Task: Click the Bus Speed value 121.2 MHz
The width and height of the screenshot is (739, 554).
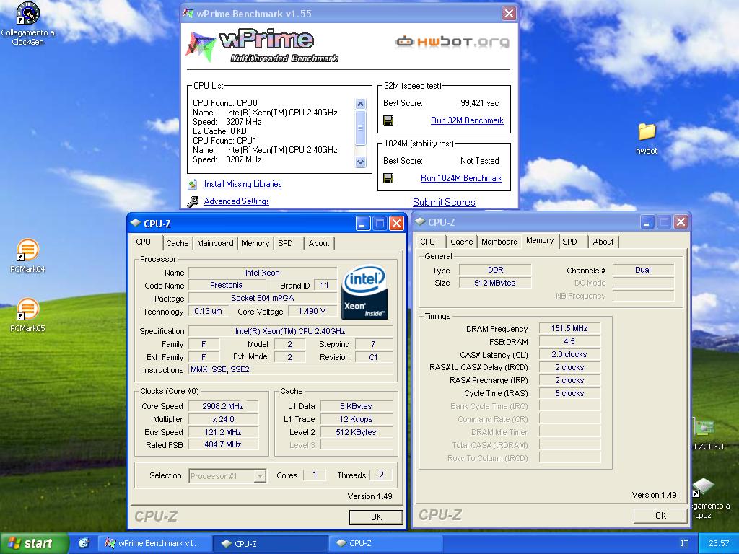Action: click(x=223, y=432)
